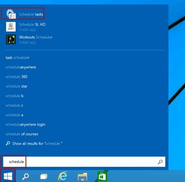Select the "schedule of courses" suggestion
The width and height of the screenshot is (185, 182).
pos(22,134)
